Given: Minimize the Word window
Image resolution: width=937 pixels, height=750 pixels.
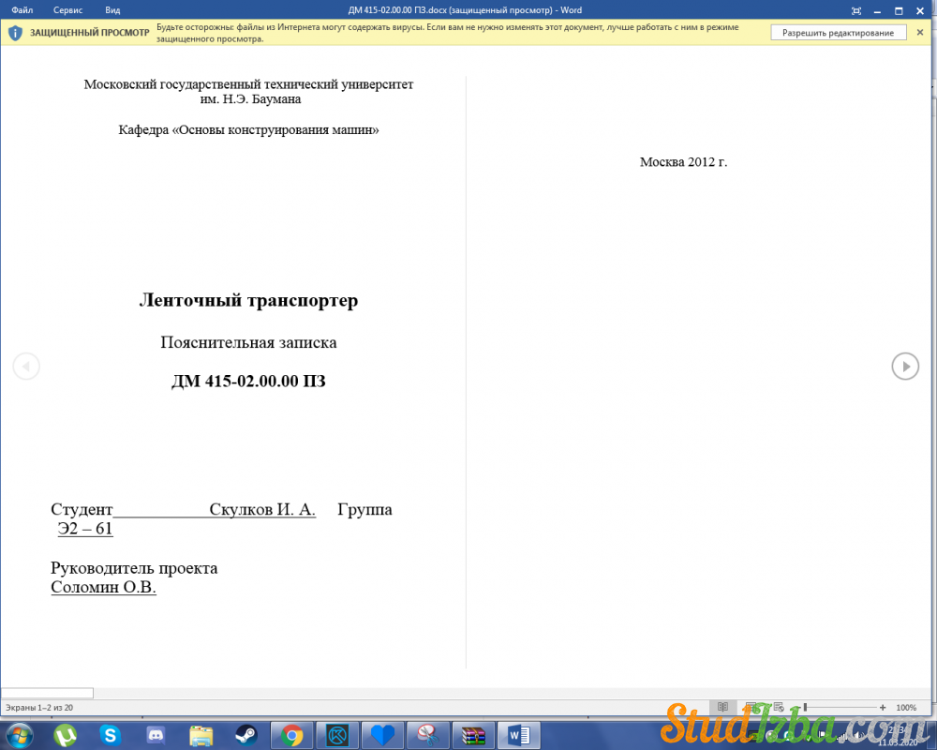Looking at the screenshot, I should pos(877,10).
